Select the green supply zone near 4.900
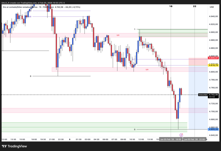Image resolution: width=221 pixels, height=151 pixels. click(173, 33)
